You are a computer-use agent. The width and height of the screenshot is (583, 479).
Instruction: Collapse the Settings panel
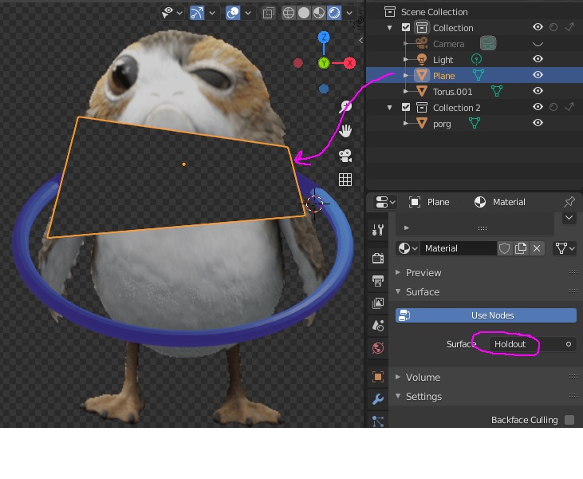[398, 396]
